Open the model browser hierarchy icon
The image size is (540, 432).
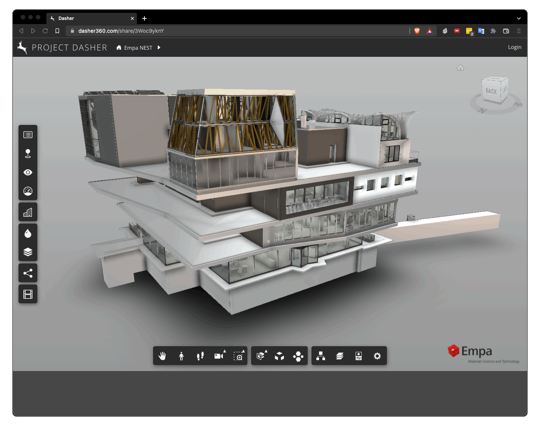[x=321, y=356]
